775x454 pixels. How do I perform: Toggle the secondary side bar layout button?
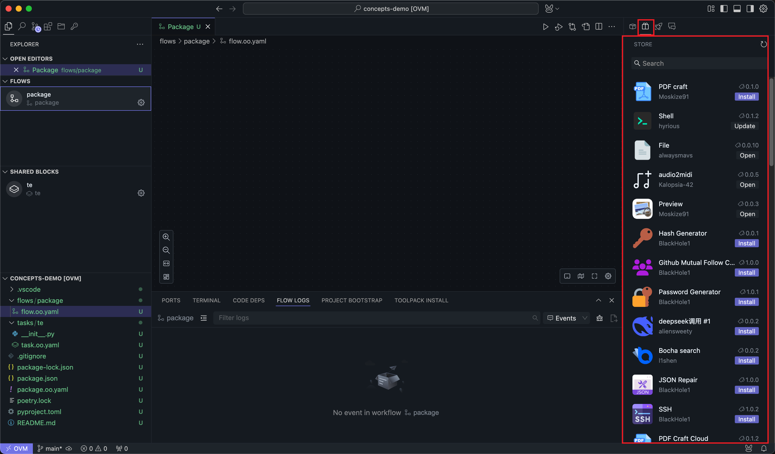tap(750, 9)
